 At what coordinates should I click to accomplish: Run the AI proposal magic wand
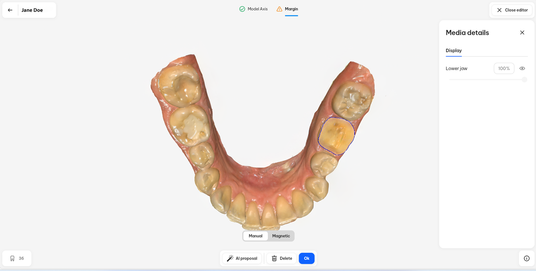[242, 258]
